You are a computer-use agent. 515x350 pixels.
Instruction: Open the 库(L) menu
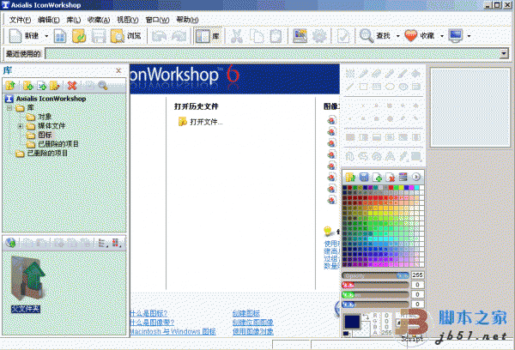(x=74, y=20)
